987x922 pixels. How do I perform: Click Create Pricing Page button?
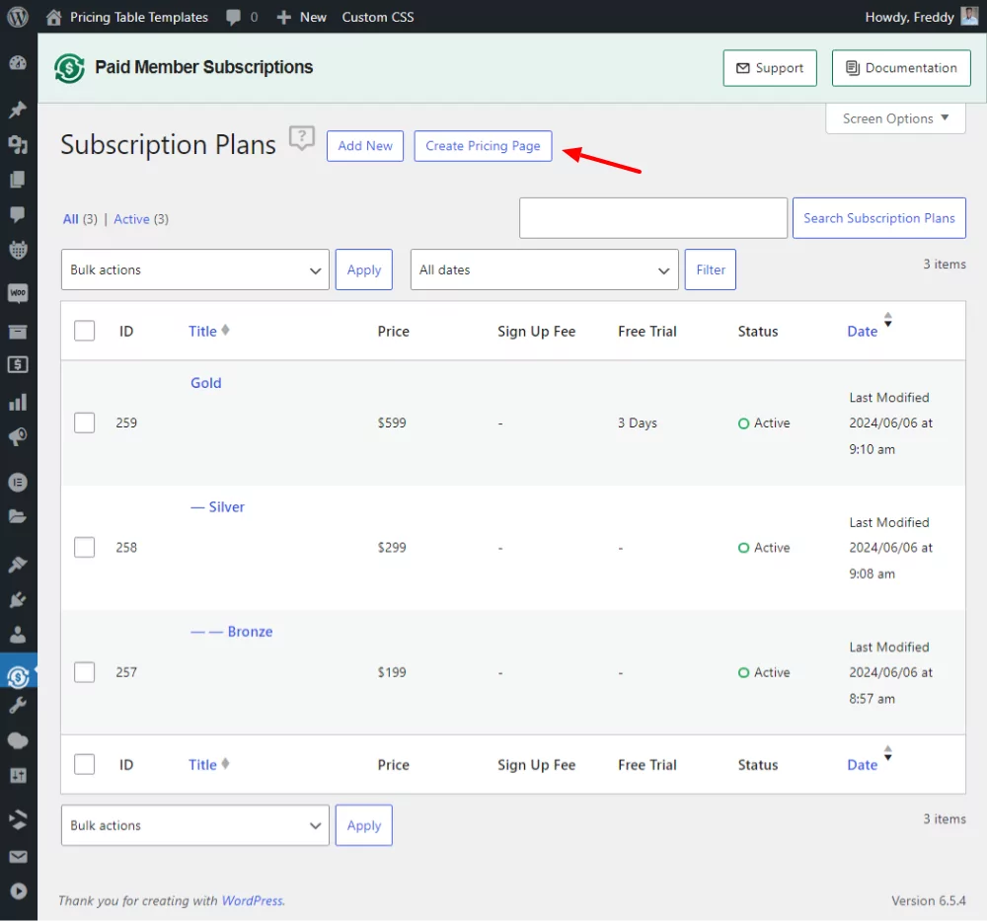[x=483, y=146]
